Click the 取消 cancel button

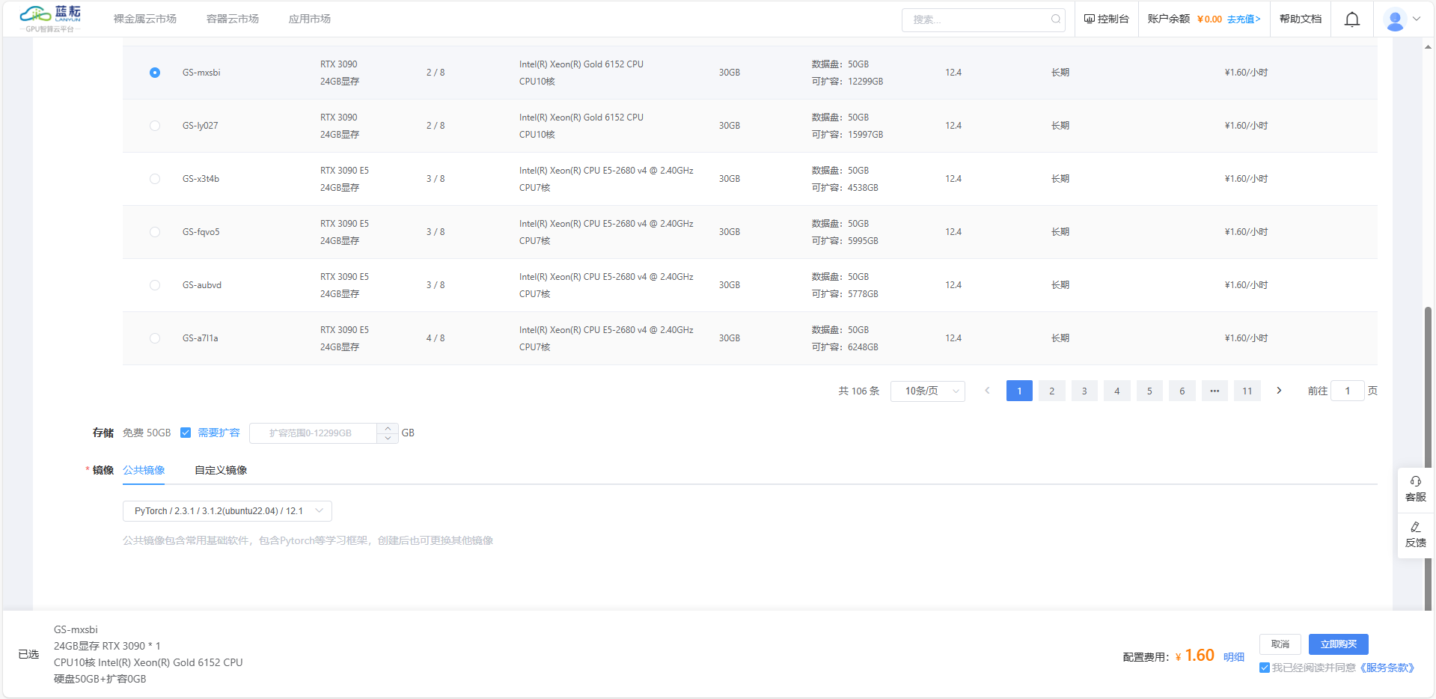click(1280, 644)
